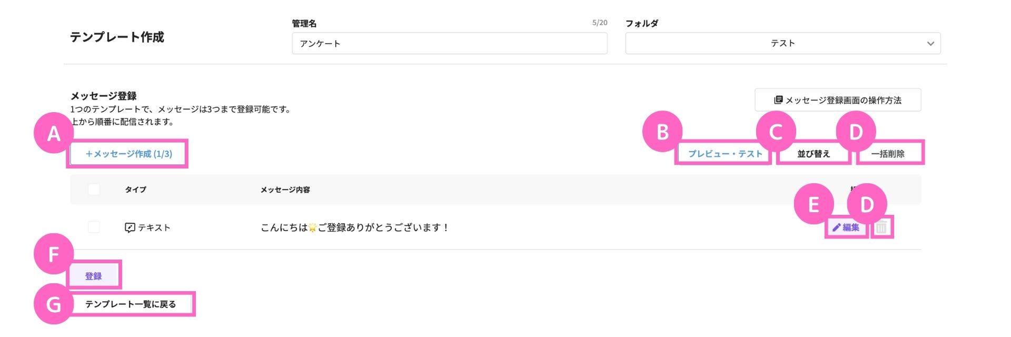Click the chevron arrow of the folder dropdown
Viewport: 1011px width, 337px height.
[x=930, y=44]
